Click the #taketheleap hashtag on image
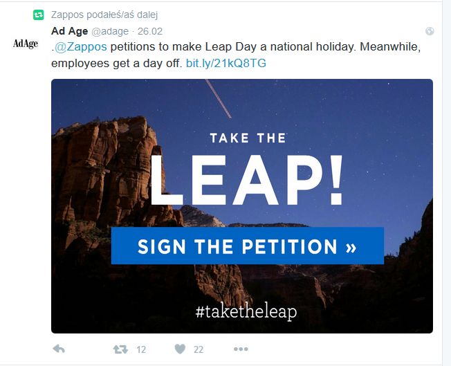The image size is (451, 366). pos(246,312)
